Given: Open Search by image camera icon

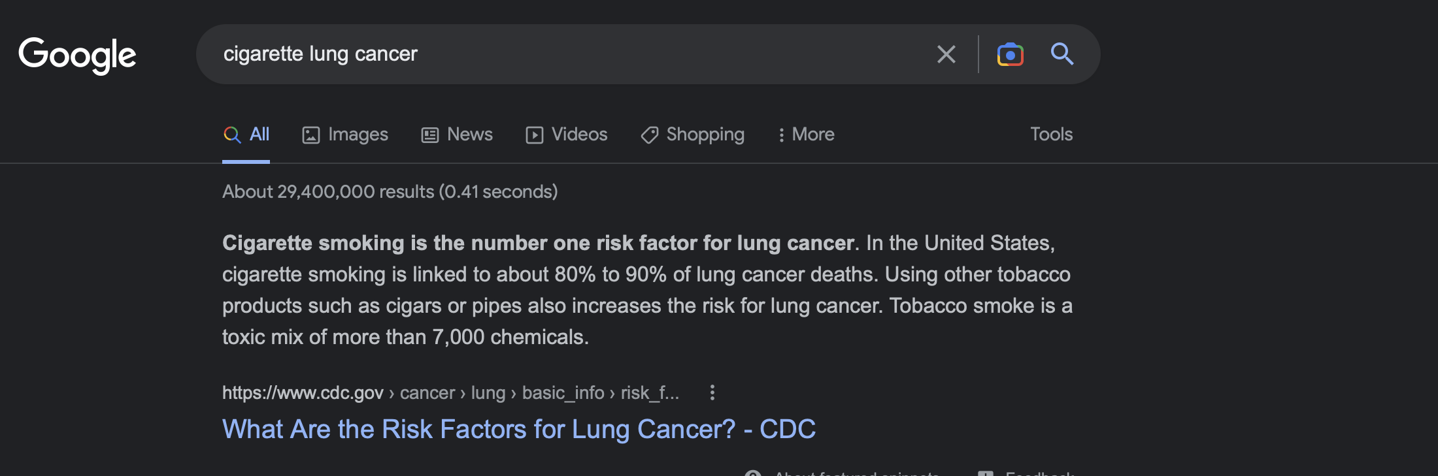Looking at the screenshot, I should click(x=1010, y=54).
